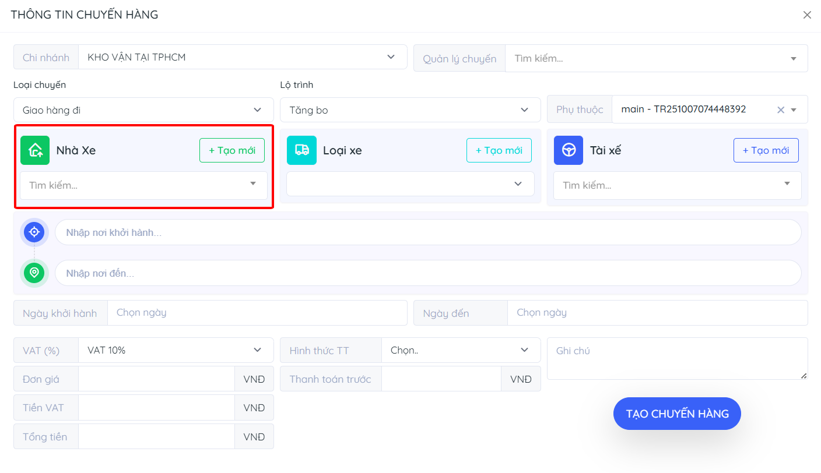Click the blue Tài xế steering wheel icon
This screenshot has height=473, width=821.
(569, 150)
